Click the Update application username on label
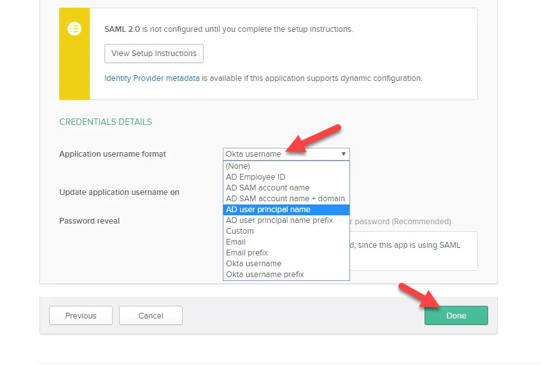Viewport: 541px width, 365px height. point(119,192)
